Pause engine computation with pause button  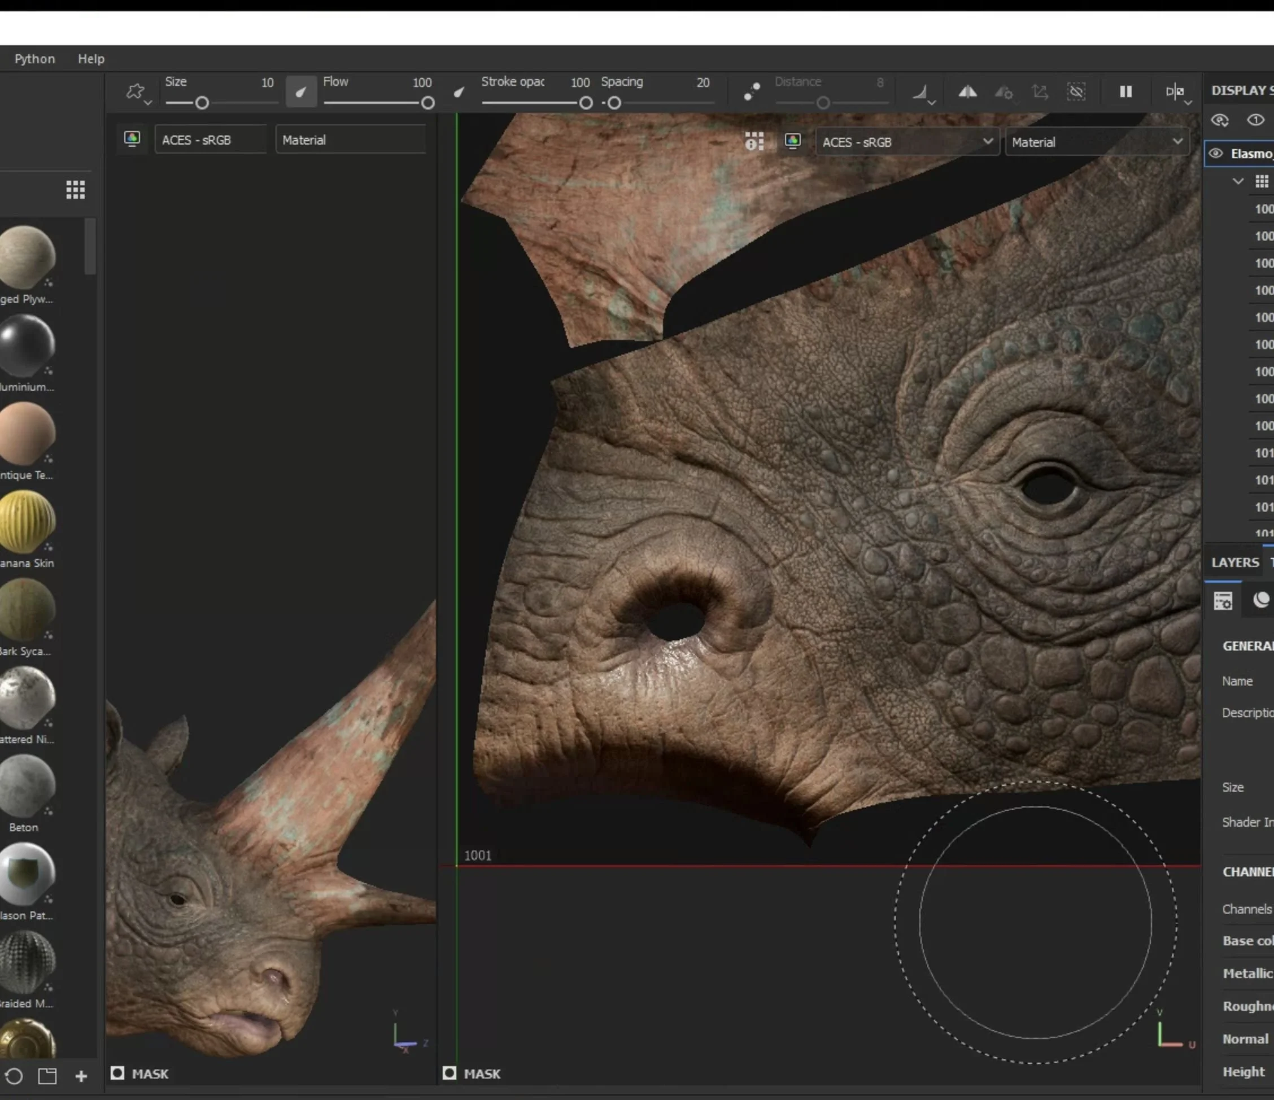(1125, 91)
